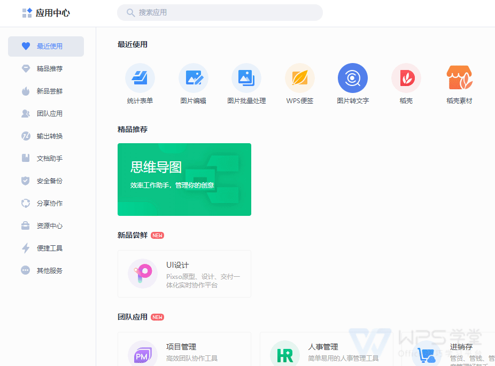Image resolution: width=495 pixels, height=366 pixels.
Task: Open the UI设计 app title
Action: 177,265
